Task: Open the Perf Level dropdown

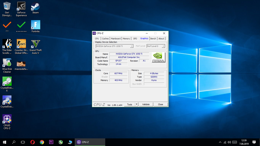Action: point(163,46)
